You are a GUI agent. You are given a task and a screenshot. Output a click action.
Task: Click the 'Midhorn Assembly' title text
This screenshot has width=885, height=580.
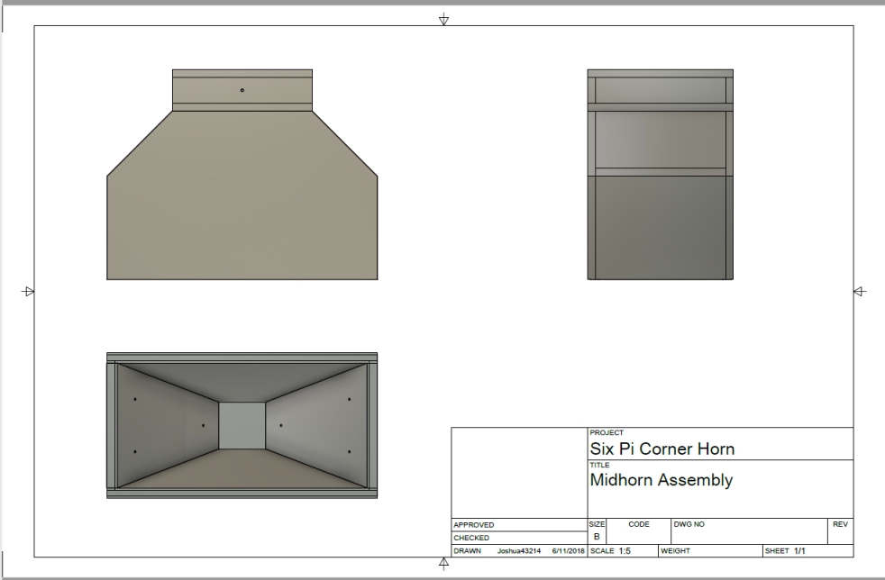point(661,480)
